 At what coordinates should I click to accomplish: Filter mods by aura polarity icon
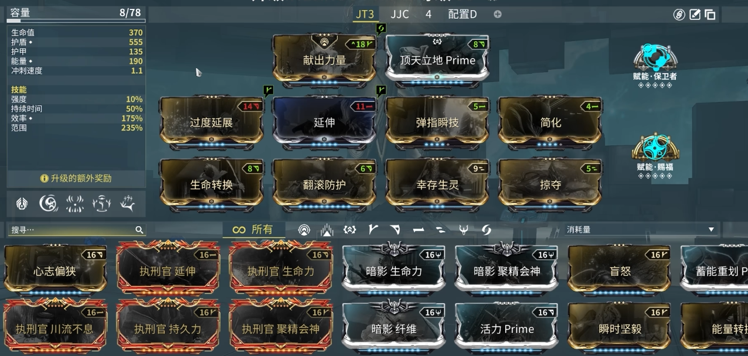point(304,230)
